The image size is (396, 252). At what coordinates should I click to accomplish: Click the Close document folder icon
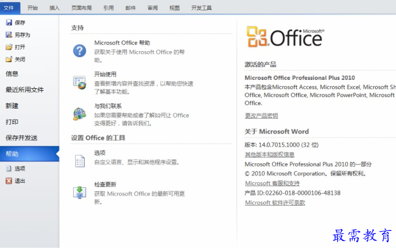click(x=9, y=59)
